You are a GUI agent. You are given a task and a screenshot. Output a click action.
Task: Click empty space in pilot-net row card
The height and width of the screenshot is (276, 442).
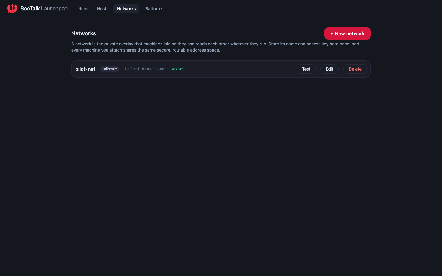239,69
